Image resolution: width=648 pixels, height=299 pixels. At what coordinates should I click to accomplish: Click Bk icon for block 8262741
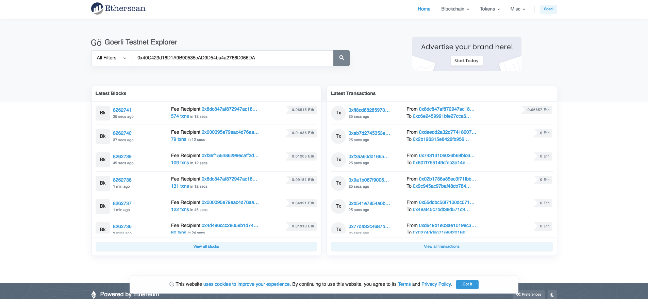pyautogui.click(x=103, y=113)
